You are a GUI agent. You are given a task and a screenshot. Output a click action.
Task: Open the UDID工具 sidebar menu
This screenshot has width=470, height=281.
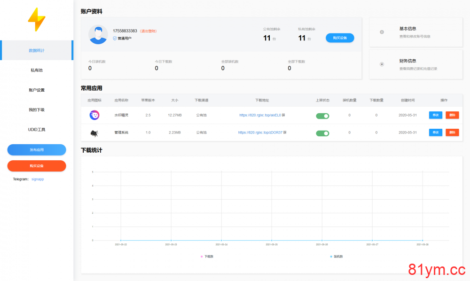37,130
